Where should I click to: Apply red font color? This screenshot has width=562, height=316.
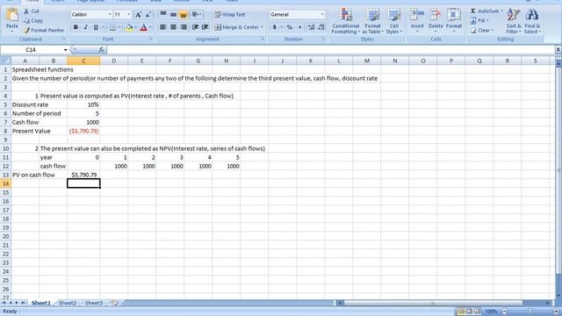[x=144, y=27]
